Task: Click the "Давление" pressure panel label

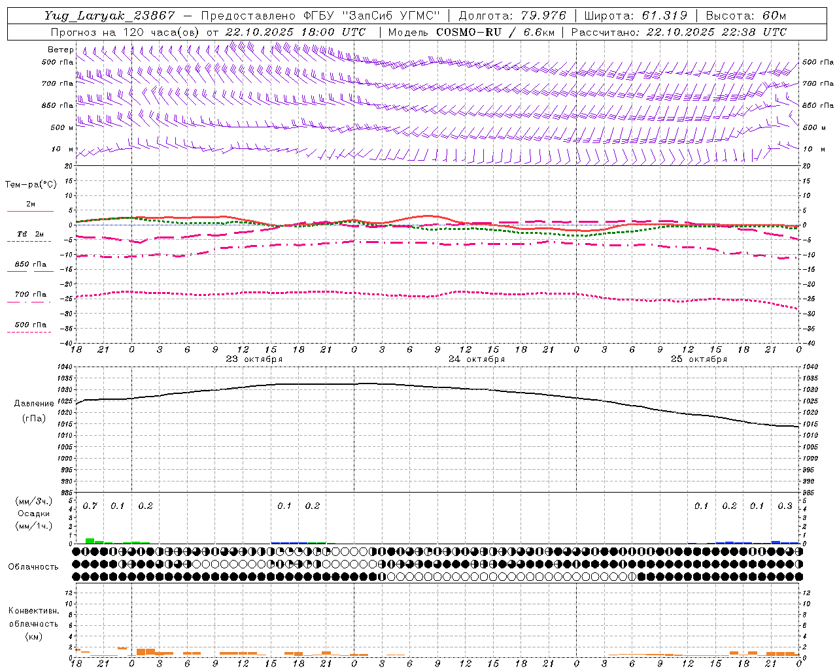Action: [34, 404]
